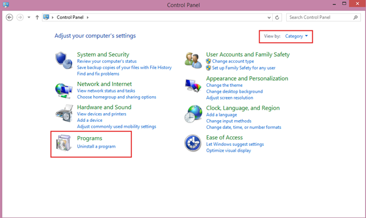Click the Control Panel icon in address bar
Viewport: 366px width, 218px height.
pyautogui.click(x=46, y=17)
